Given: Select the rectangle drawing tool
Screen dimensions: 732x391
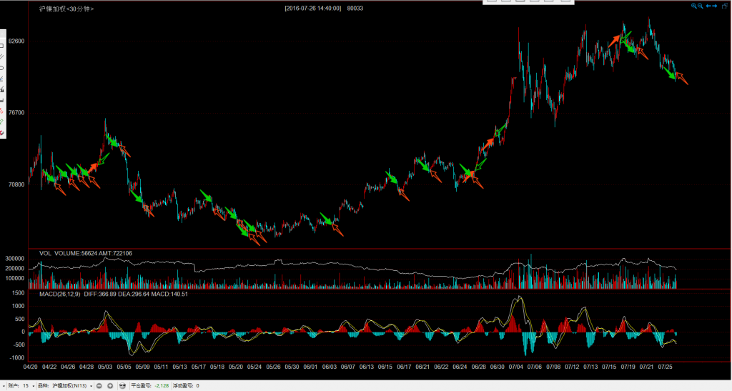Looking at the screenshot, I should pos(2,45).
